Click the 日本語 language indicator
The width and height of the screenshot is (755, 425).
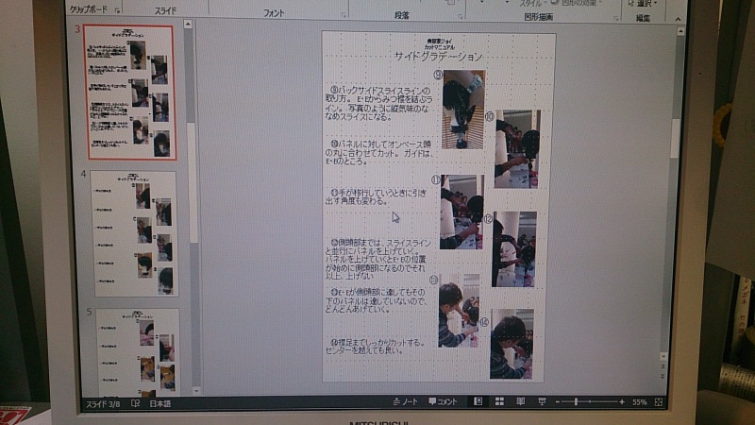tap(160, 403)
